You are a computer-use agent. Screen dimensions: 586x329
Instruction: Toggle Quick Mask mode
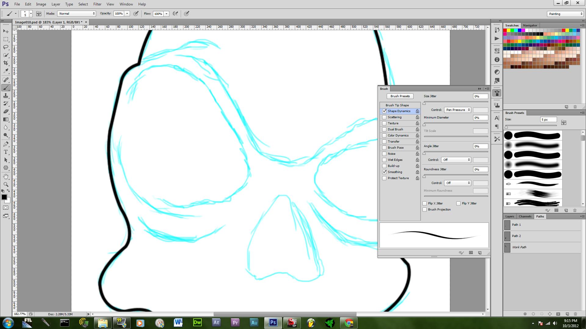[x=6, y=208]
